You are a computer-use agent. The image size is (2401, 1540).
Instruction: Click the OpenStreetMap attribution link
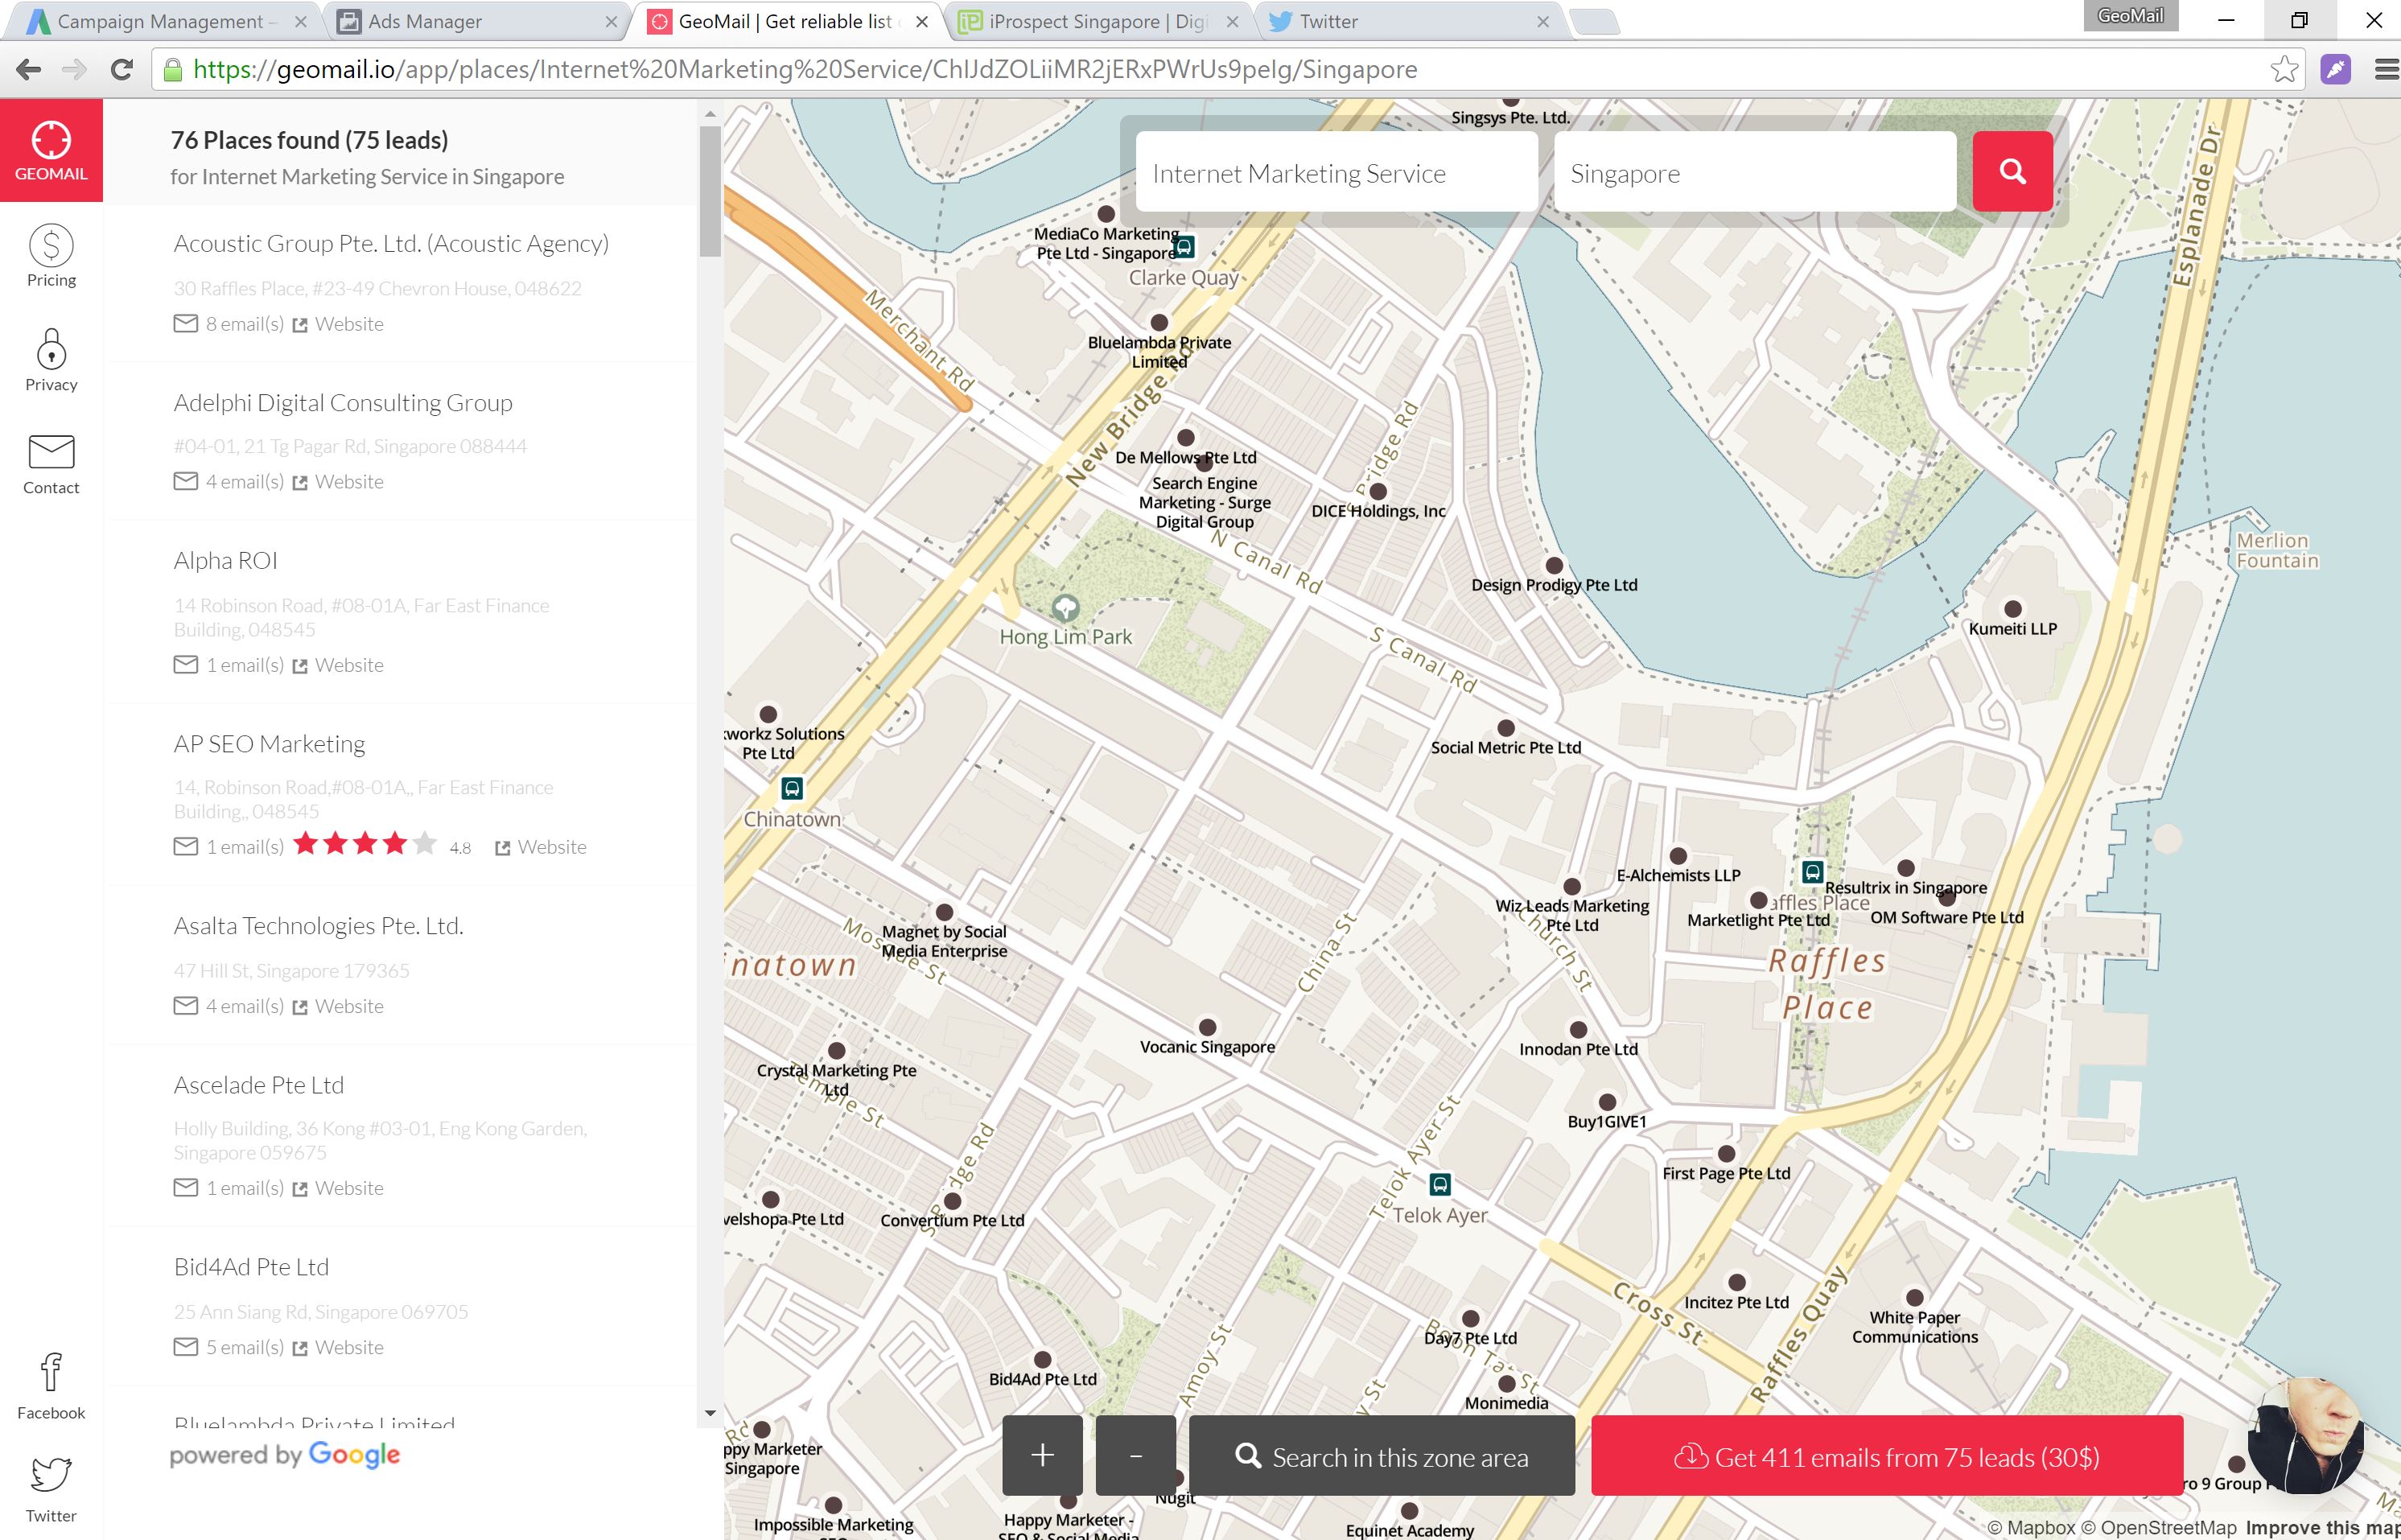(x=2157, y=1527)
